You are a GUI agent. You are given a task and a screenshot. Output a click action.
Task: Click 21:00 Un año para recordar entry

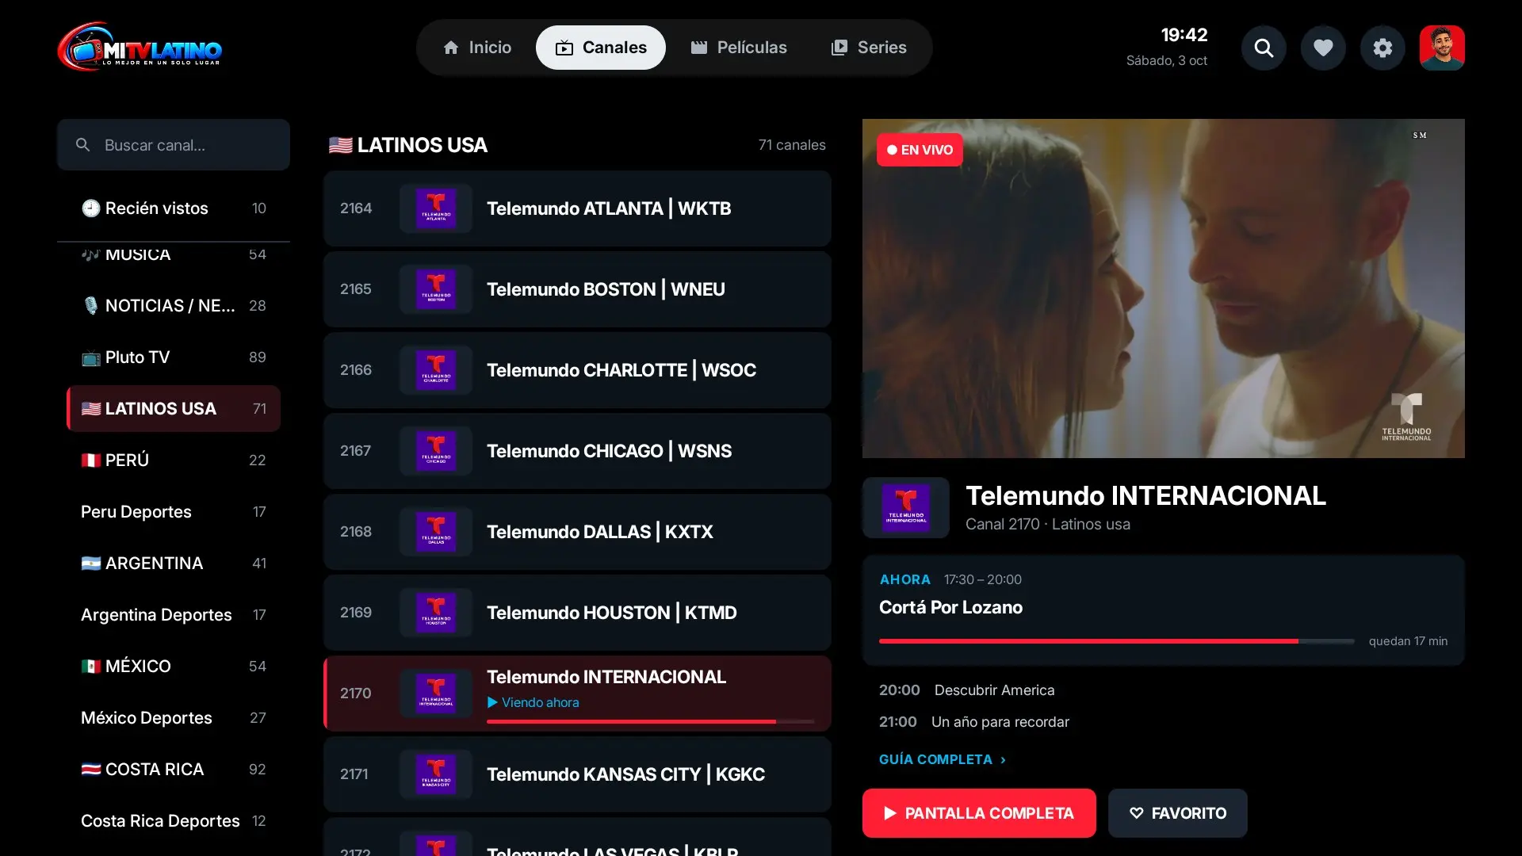click(x=973, y=722)
